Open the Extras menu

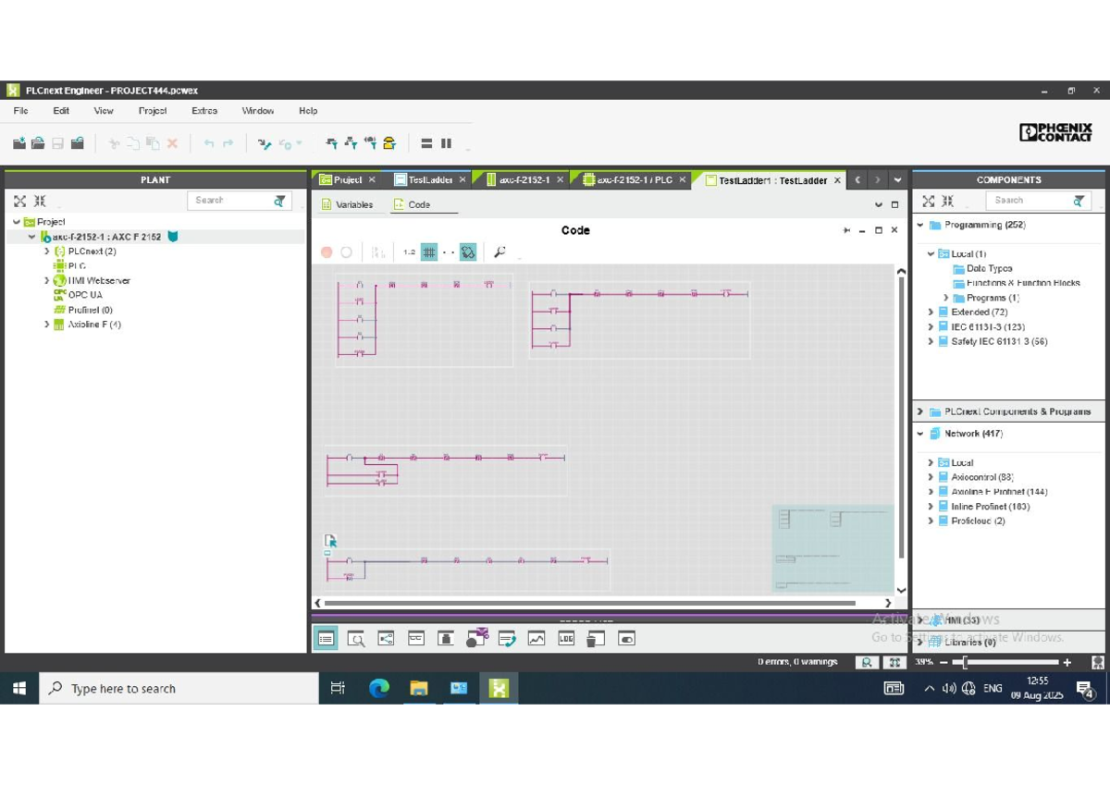[x=204, y=111]
